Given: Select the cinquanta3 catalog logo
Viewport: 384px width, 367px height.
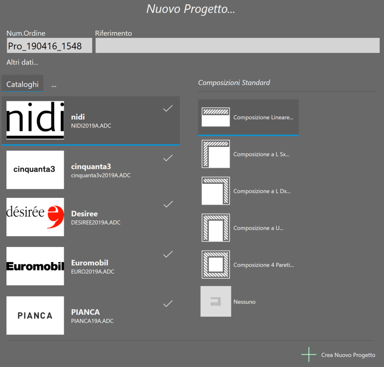Looking at the screenshot, I should point(35,170).
